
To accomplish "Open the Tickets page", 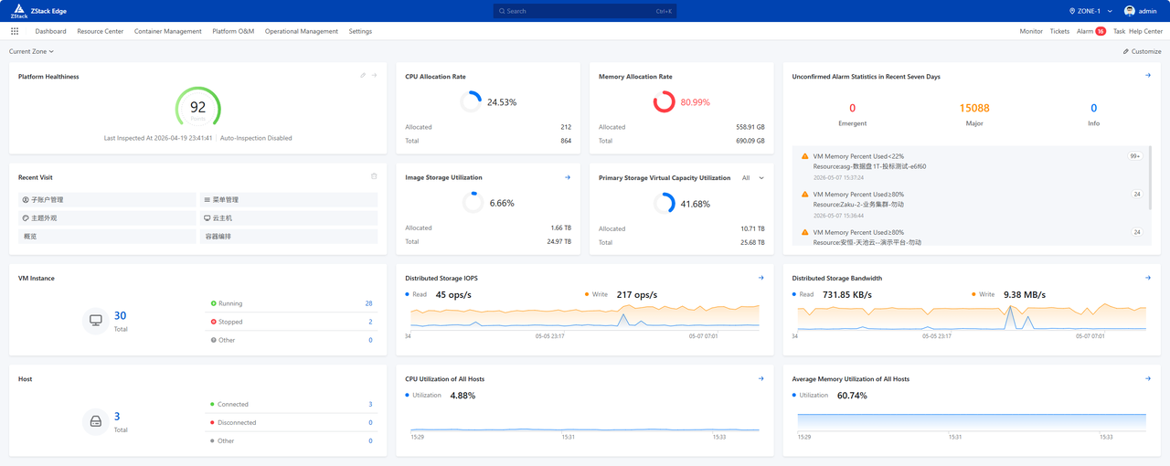I will [x=1059, y=31].
